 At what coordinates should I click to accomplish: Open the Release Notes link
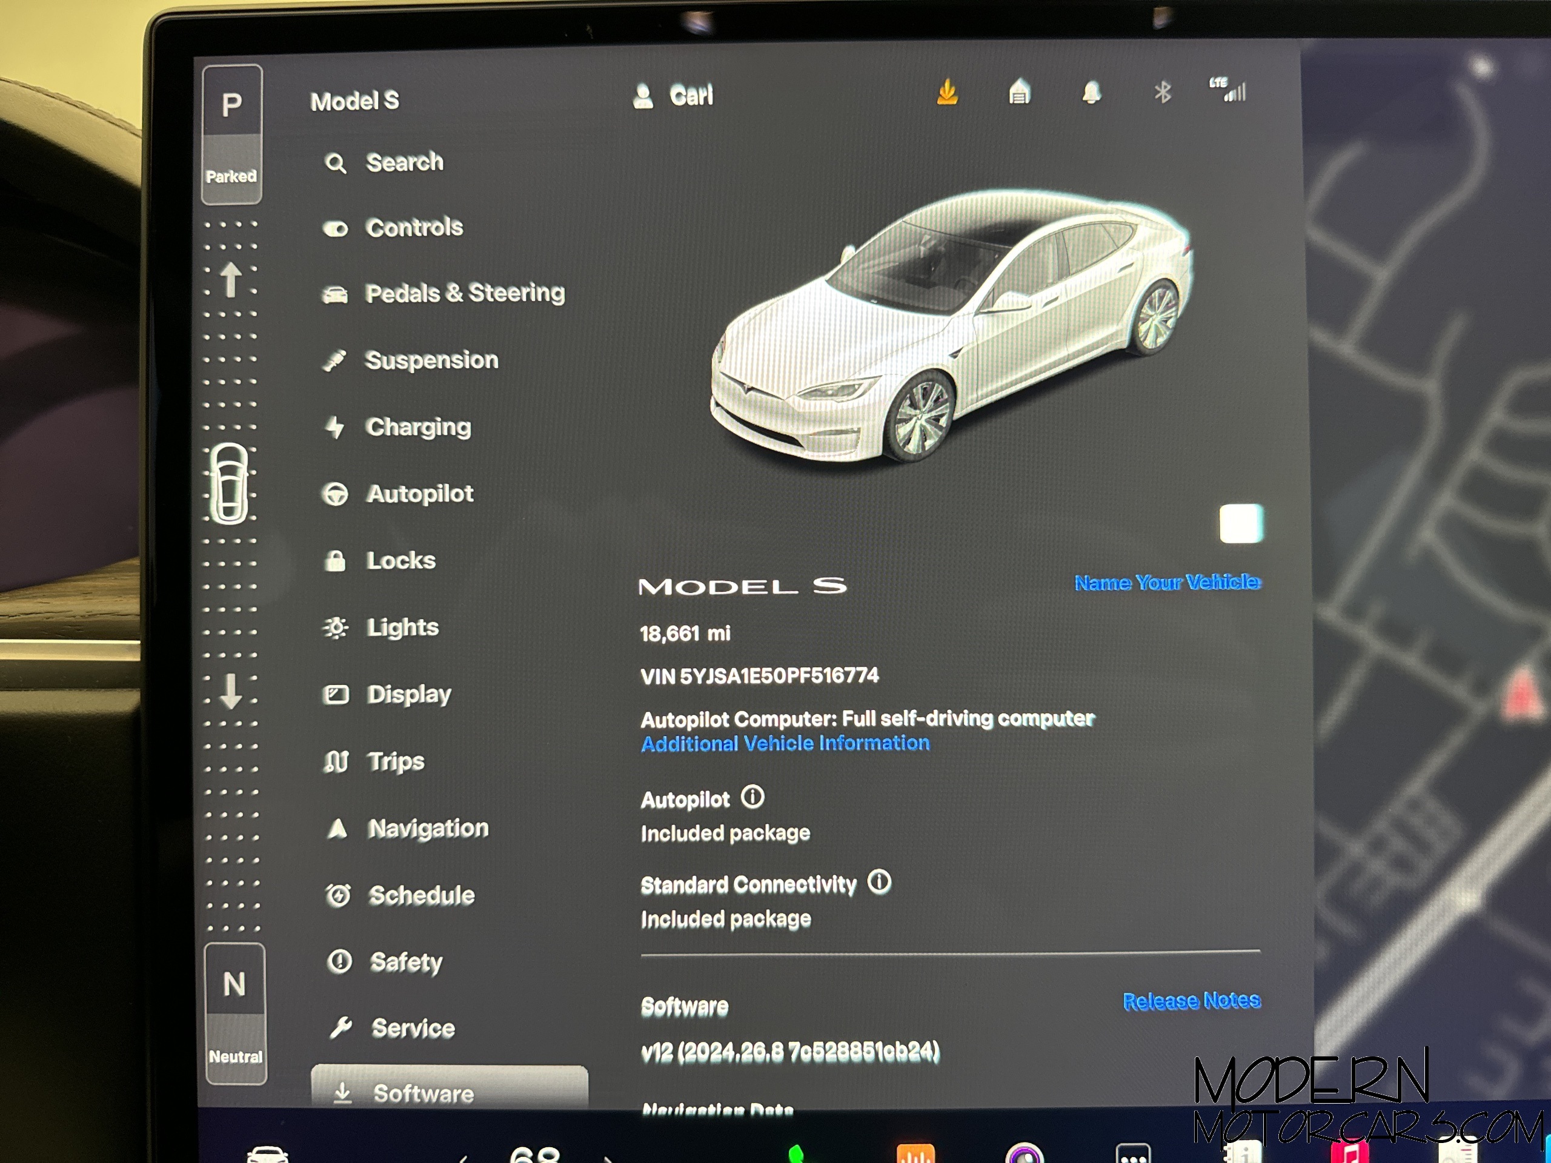click(x=1191, y=1001)
